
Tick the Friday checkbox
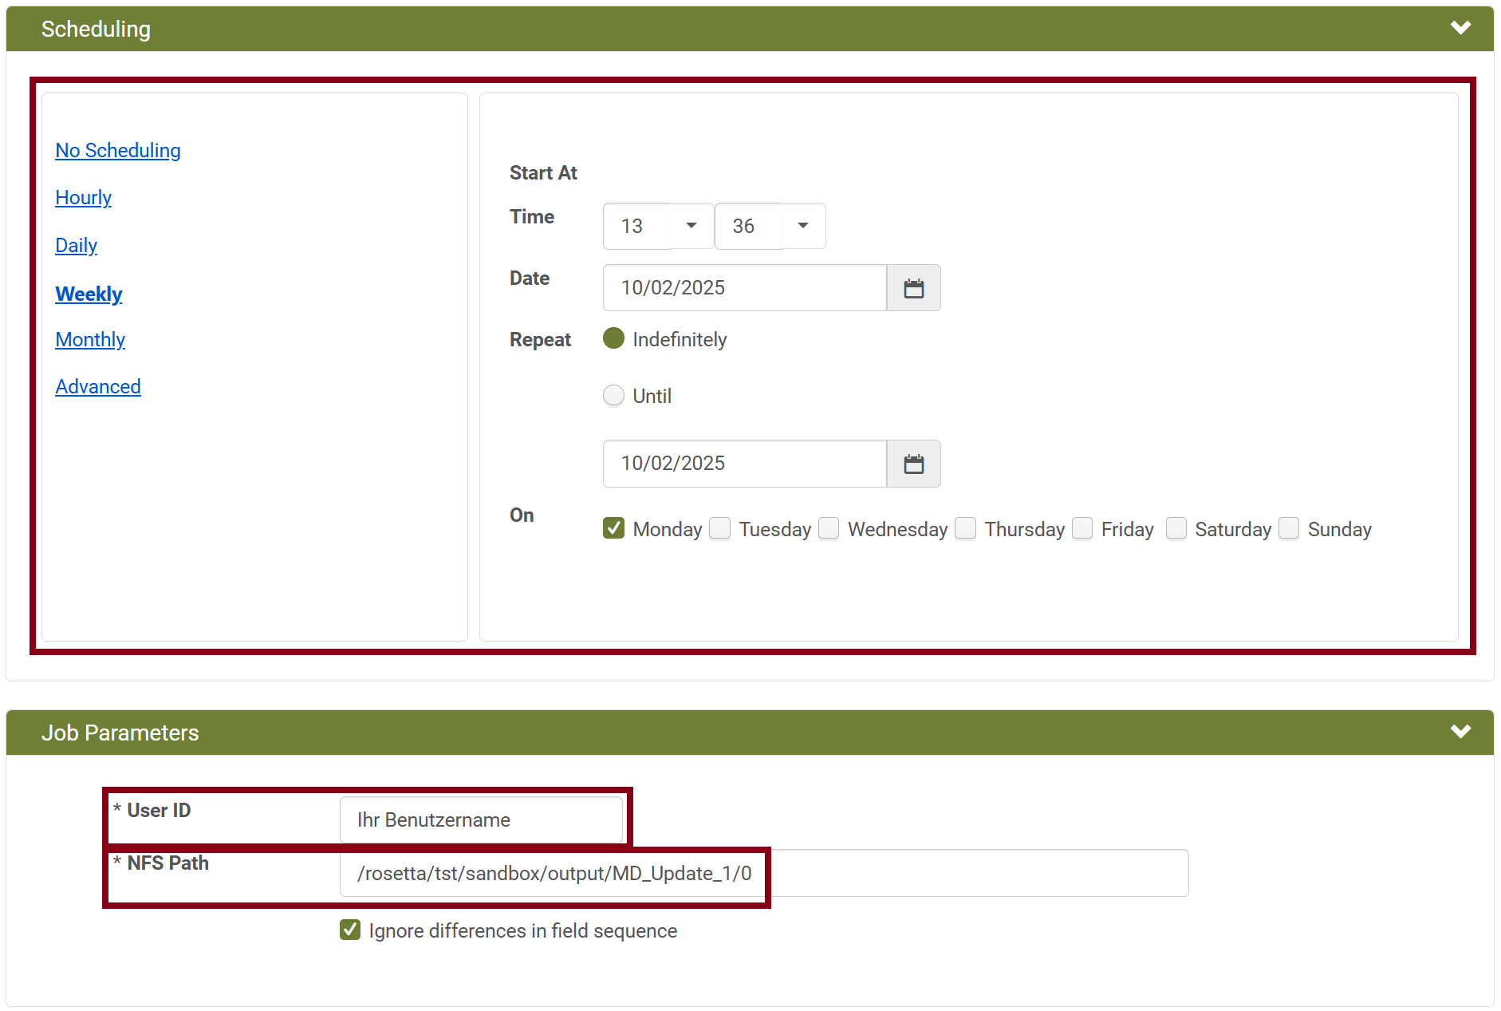tap(1082, 528)
